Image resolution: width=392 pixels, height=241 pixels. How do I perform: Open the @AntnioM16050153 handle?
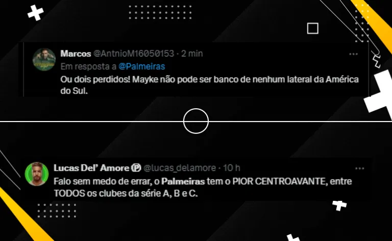click(x=134, y=53)
